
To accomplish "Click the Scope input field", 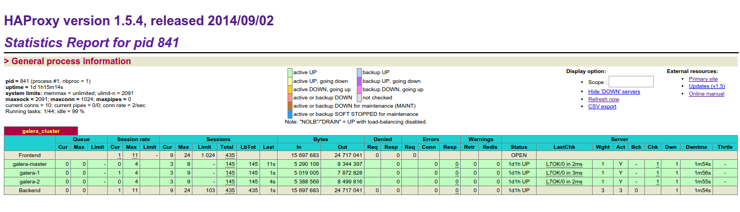I will tap(631, 82).
